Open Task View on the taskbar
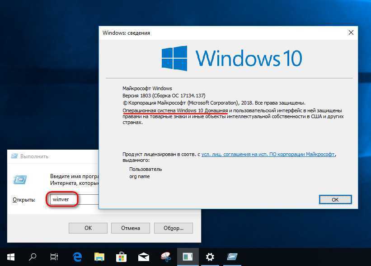Viewport: 371px width, 266px height. click(54, 257)
